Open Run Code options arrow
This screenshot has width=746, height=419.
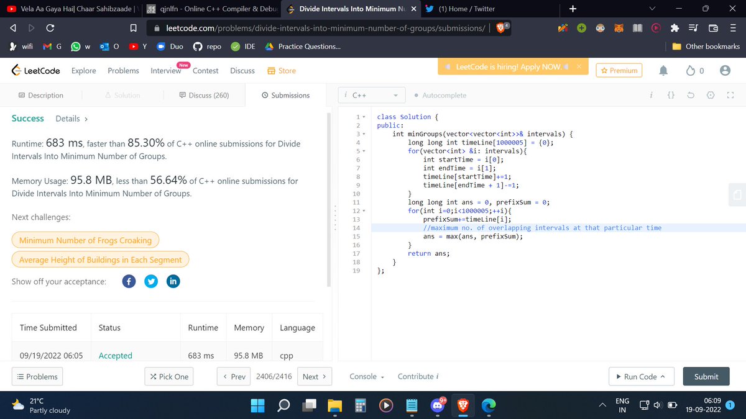pos(662,377)
